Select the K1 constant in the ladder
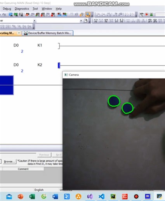The image size is (165, 201). (x=40, y=45)
